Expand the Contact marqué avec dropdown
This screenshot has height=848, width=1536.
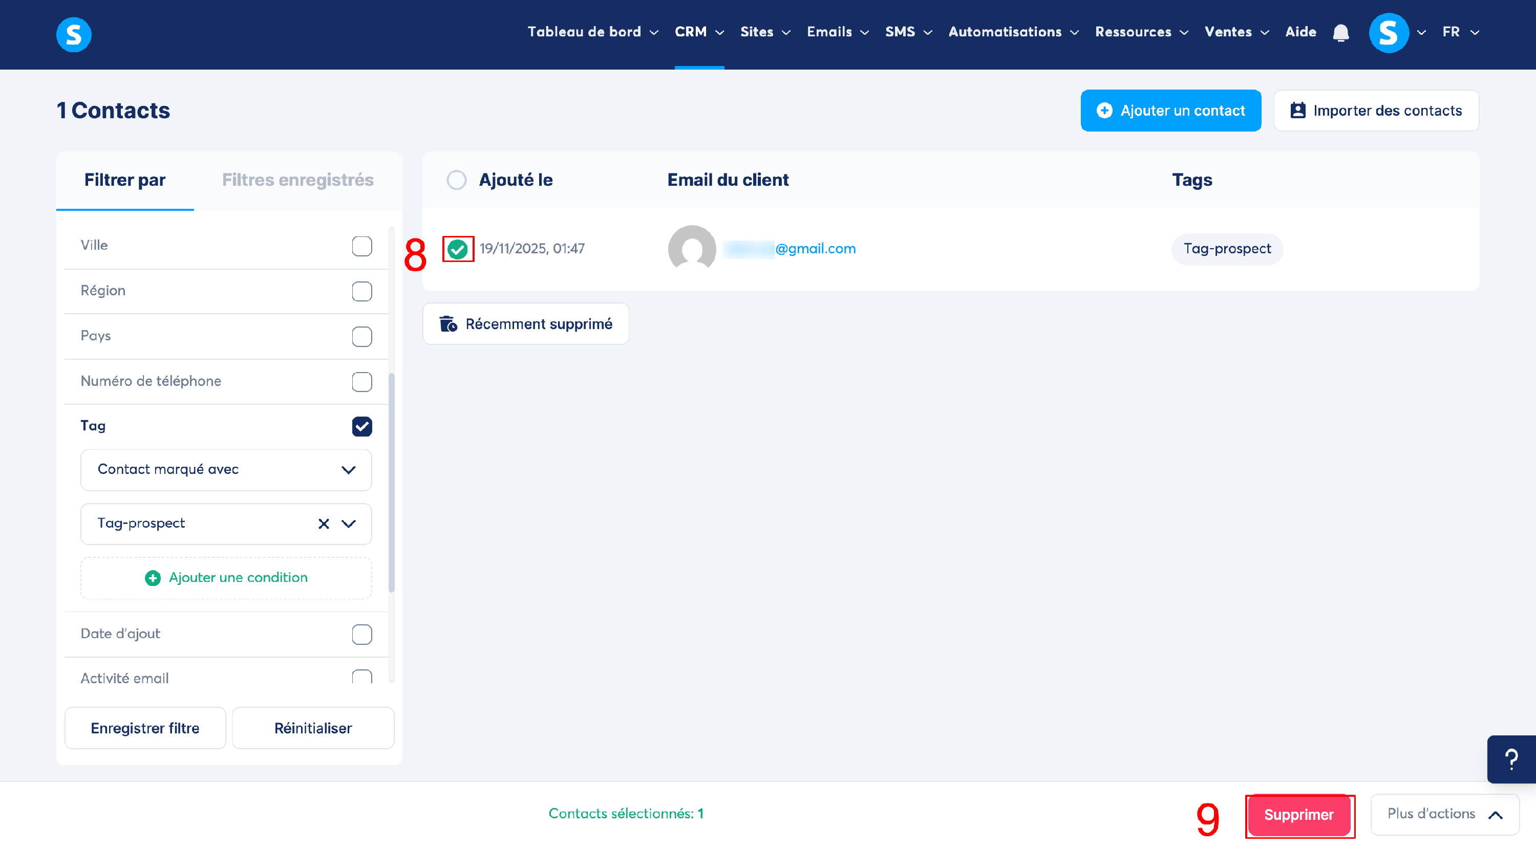[226, 470]
